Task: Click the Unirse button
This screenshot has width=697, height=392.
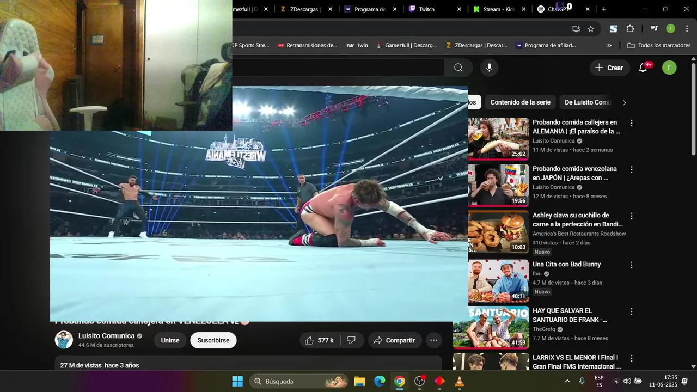Action: (170, 340)
